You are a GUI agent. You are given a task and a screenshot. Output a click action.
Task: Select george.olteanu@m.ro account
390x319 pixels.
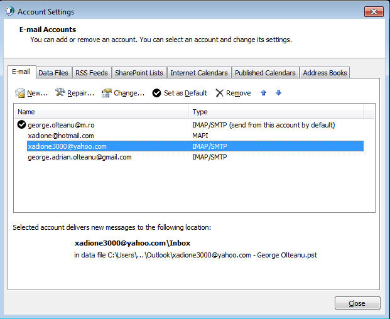61,125
